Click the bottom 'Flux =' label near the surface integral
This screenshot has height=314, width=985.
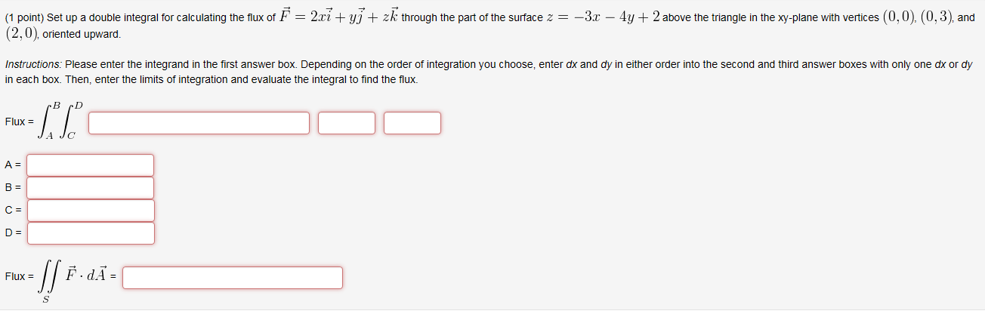pos(19,277)
